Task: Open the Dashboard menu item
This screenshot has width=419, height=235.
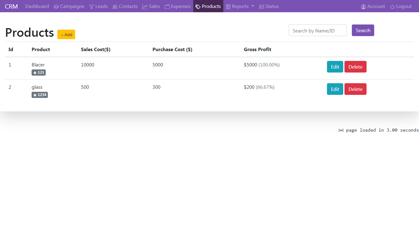Action: [x=37, y=6]
